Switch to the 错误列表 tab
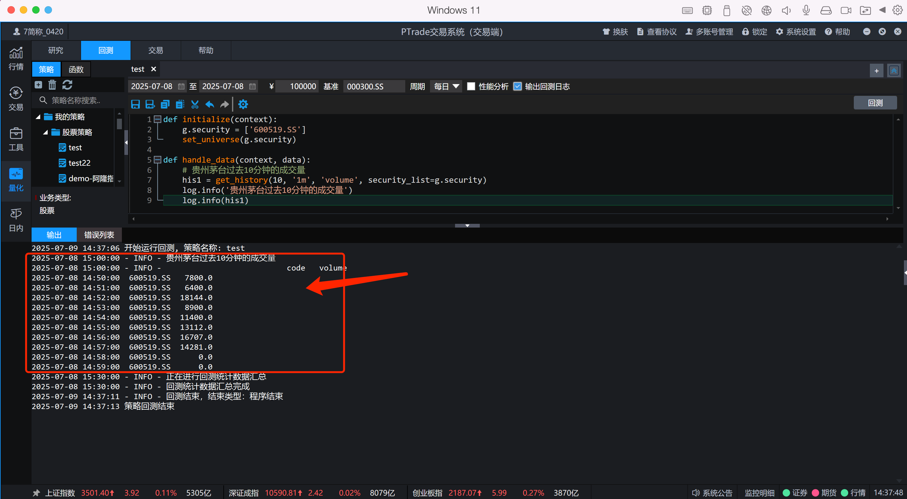The width and height of the screenshot is (907, 499). [x=99, y=235]
